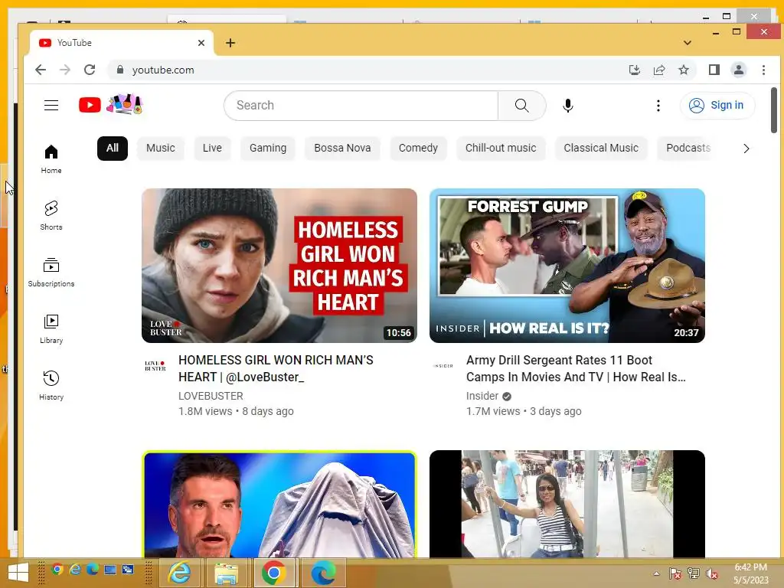Go back with browser back arrow
The width and height of the screenshot is (784, 588).
(41, 70)
